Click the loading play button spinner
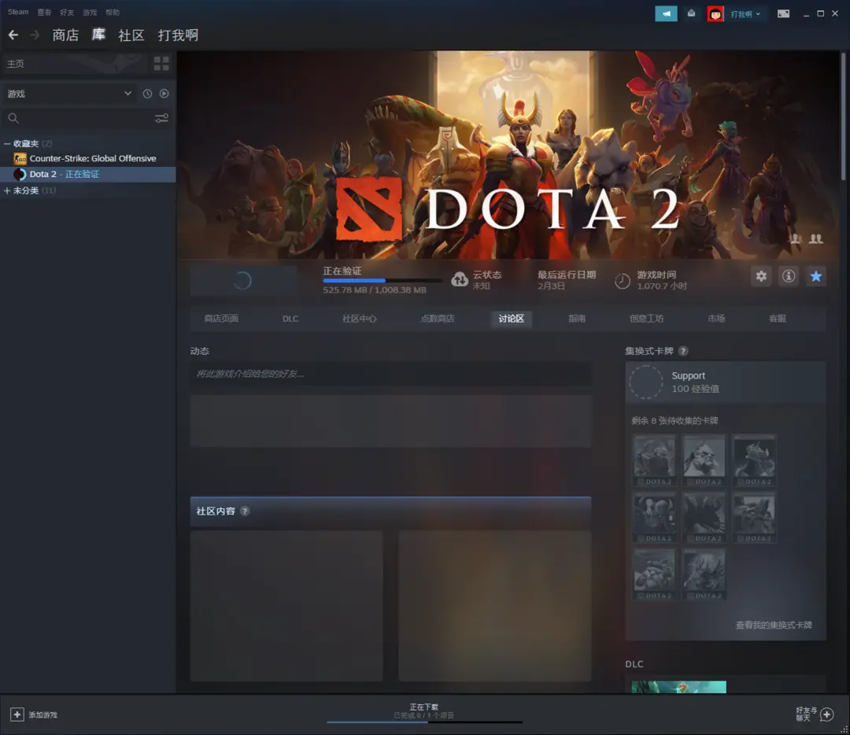The width and height of the screenshot is (850, 735). (x=242, y=280)
